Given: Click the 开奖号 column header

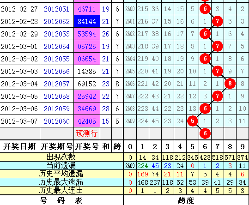Looking at the screenshot, I should [87, 146].
